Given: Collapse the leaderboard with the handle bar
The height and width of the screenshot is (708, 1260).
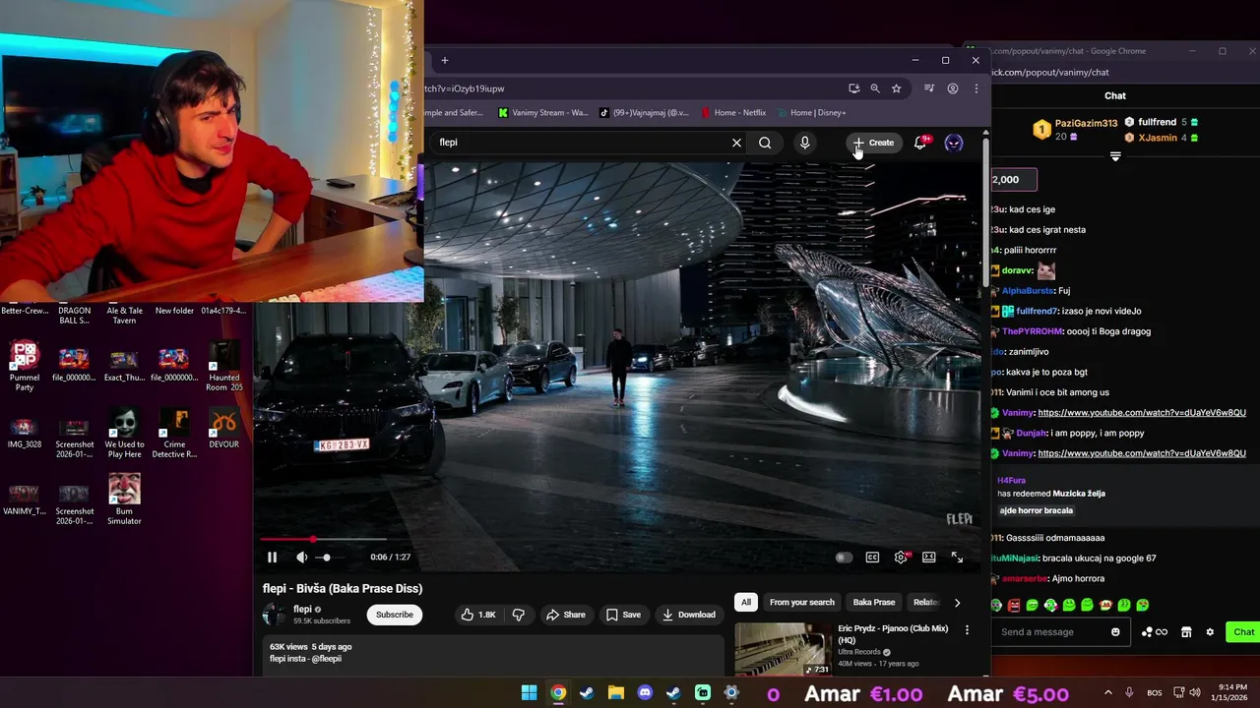Looking at the screenshot, I should click(x=1115, y=156).
